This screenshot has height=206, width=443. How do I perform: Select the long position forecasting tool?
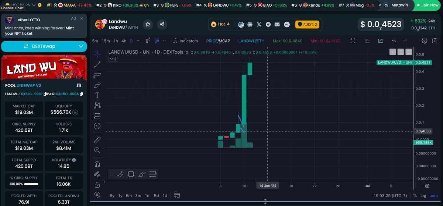click(97, 116)
